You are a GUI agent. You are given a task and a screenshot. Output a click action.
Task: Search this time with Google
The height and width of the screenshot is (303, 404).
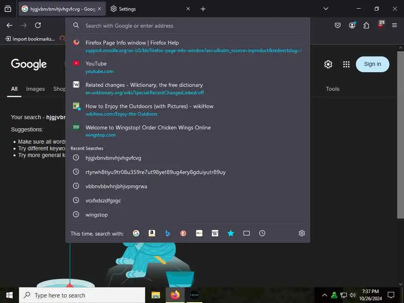coord(136,233)
